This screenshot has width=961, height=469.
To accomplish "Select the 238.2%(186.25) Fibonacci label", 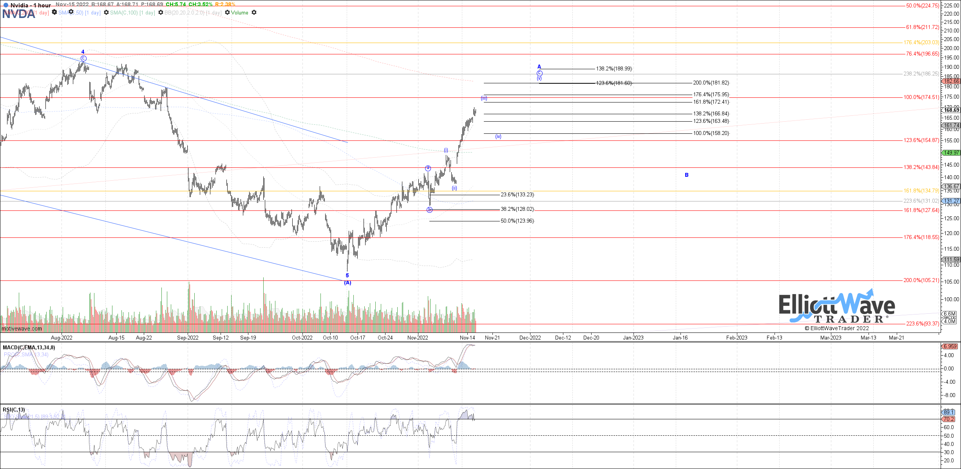I will click(x=921, y=74).
